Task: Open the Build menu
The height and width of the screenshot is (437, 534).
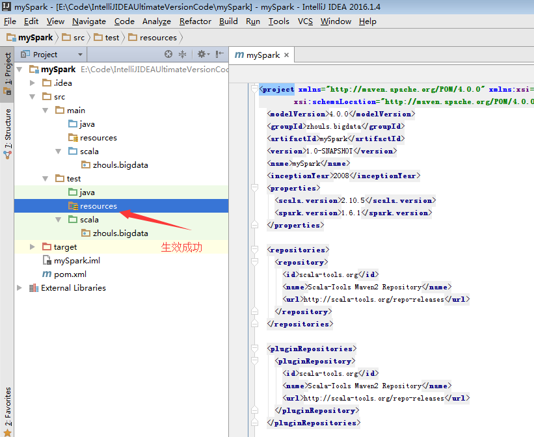Action: [x=228, y=21]
